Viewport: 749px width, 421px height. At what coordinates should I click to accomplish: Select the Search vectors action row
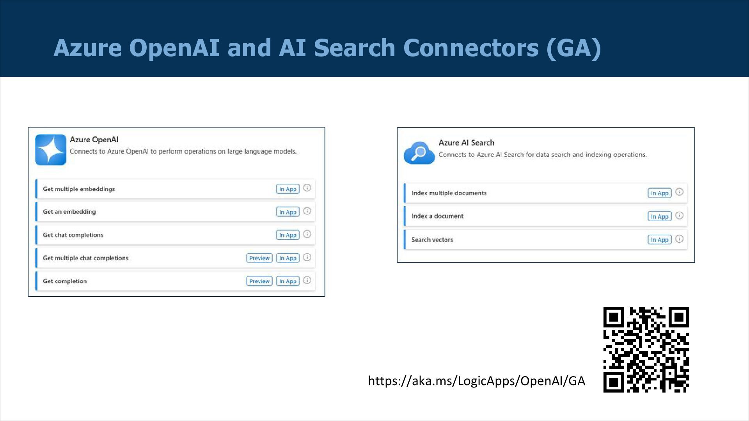(432, 240)
